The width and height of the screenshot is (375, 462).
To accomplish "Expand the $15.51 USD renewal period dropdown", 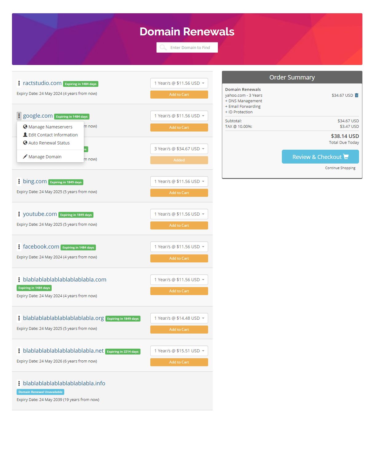I will pos(179,351).
